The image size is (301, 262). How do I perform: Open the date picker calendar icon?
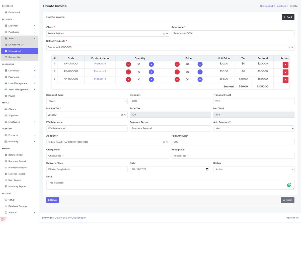207,169
